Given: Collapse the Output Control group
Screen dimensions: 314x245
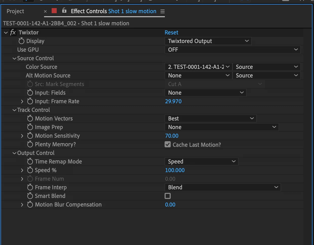Looking at the screenshot, I should coord(14,153).
